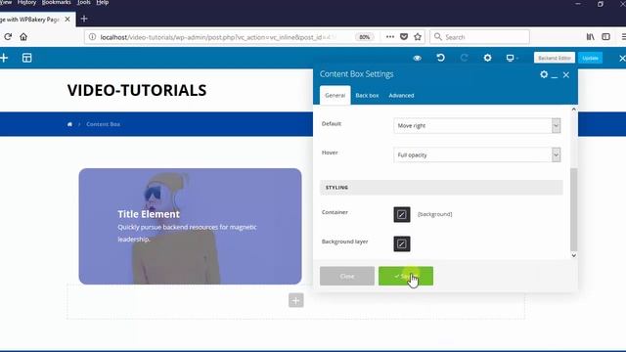This screenshot has height=352, width=626.
Task: Click the VIDEO-TUTORIALS site title
Action: coord(137,90)
